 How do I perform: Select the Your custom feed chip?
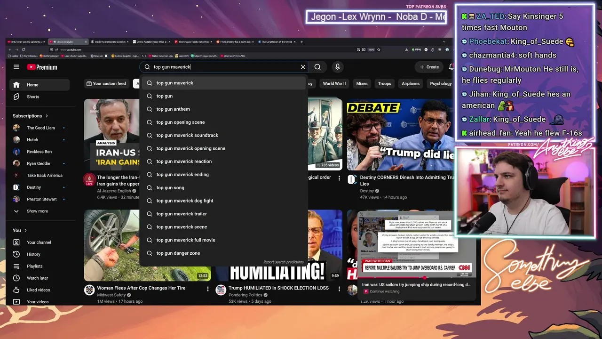click(x=106, y=84)
